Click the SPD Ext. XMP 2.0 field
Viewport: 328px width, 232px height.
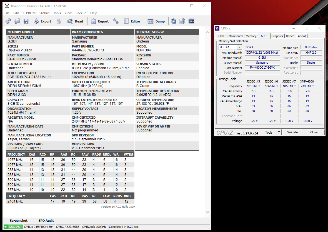click(311, 53)
